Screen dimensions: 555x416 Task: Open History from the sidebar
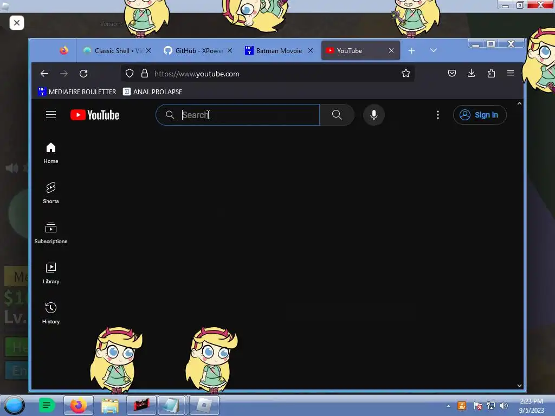[51, 313]
